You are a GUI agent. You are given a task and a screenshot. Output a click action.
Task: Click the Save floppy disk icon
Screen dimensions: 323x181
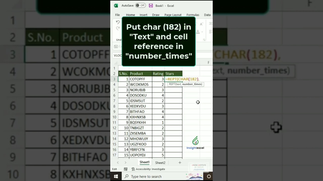coord(151,6)
